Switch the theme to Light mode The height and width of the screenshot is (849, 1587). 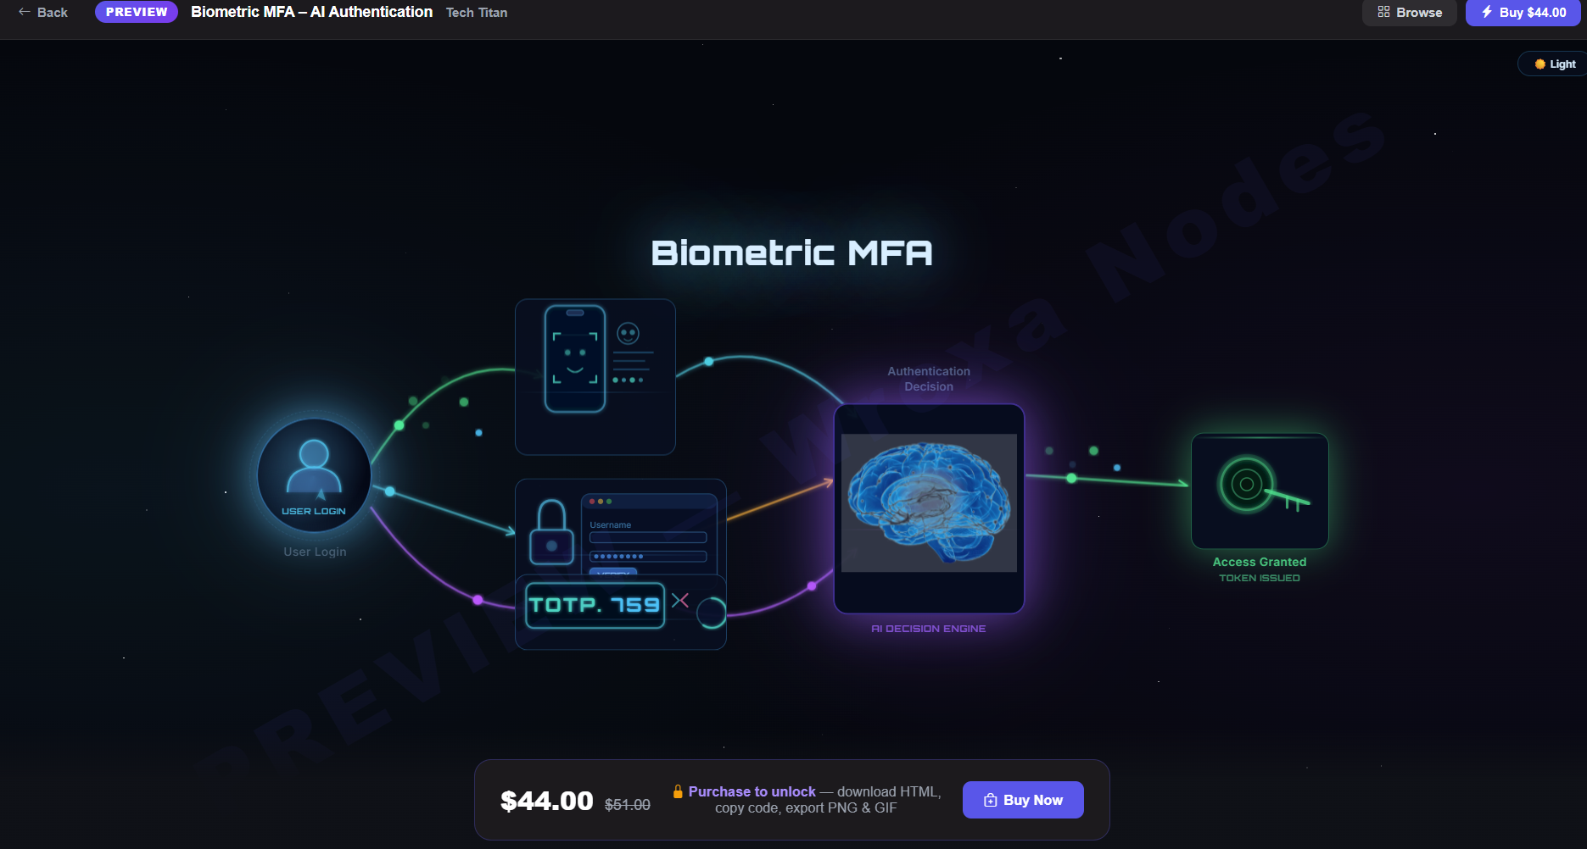(x=1553, y=63)
